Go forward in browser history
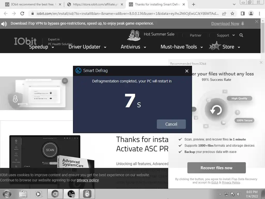 [x=14, y=13]
